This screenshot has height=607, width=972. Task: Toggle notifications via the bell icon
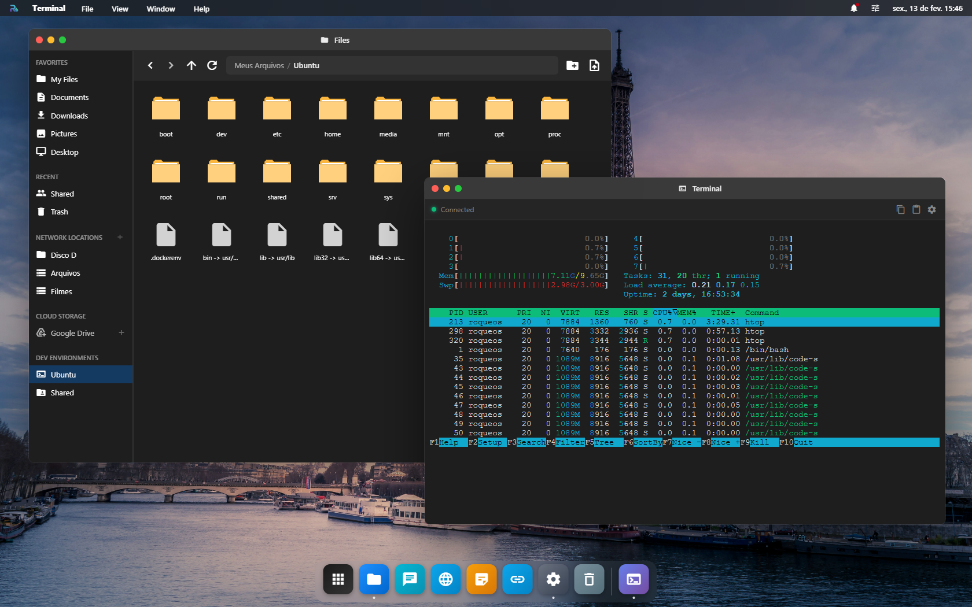click(x=855, y=8)
